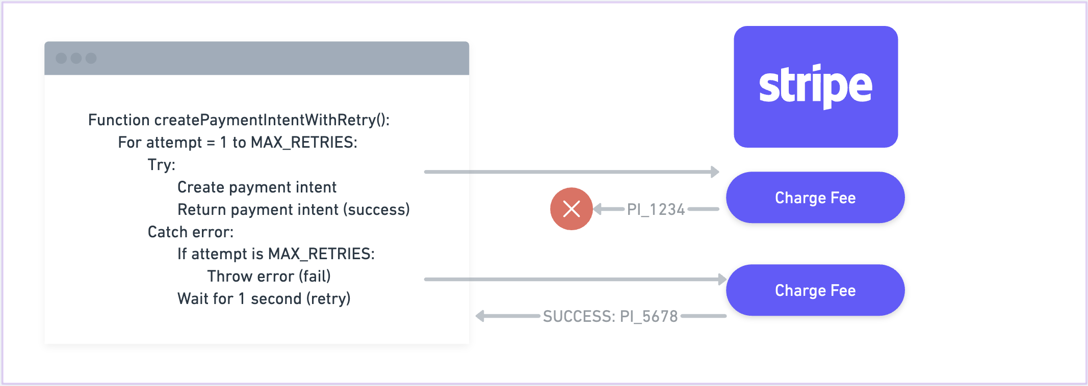Click 'Return payment intent (success)' text
This screenshot has width=1088, height=386.
294,210
